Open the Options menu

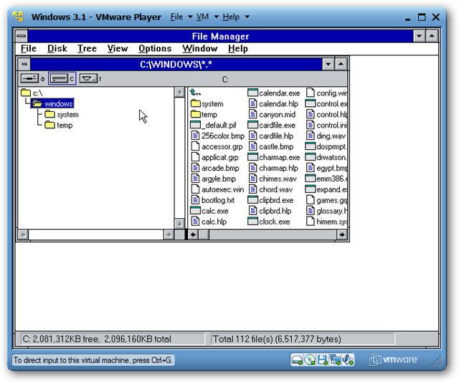coord(155,49)
